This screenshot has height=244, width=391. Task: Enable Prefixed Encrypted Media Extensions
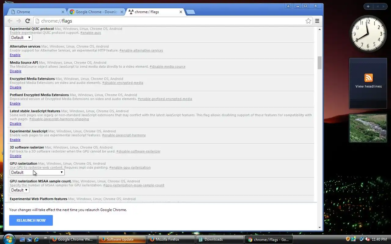click(x=15, y=103)
